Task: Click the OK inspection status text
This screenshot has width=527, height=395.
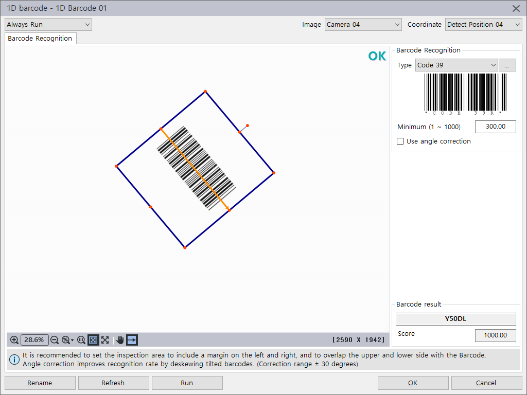Action: [377, 56]
